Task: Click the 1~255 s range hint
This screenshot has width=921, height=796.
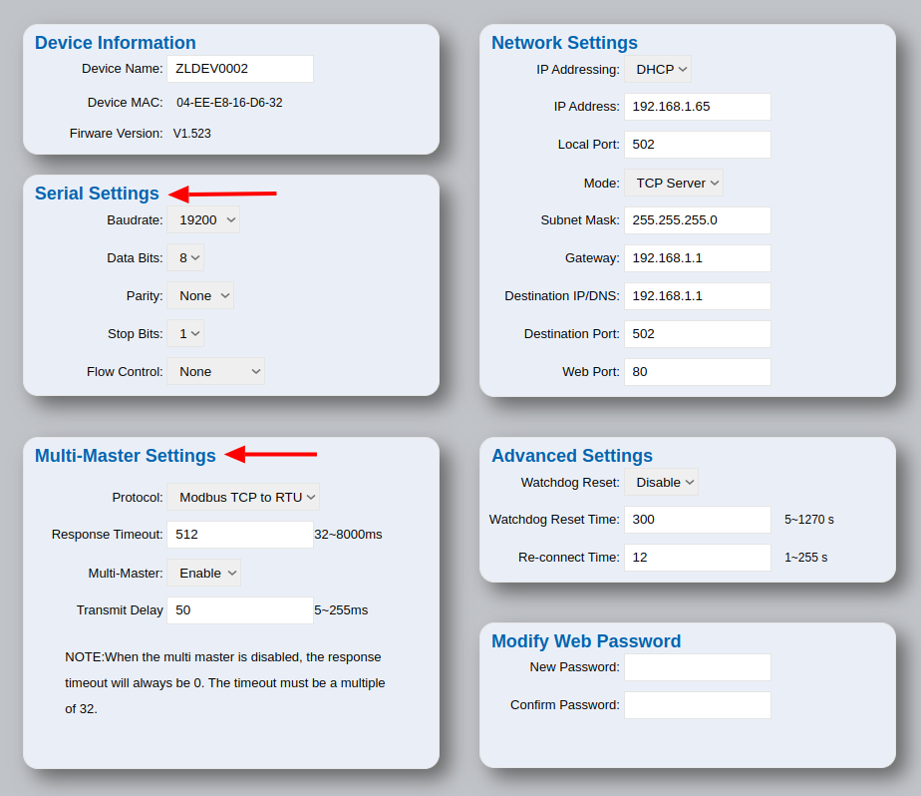Action: [805, 558]
